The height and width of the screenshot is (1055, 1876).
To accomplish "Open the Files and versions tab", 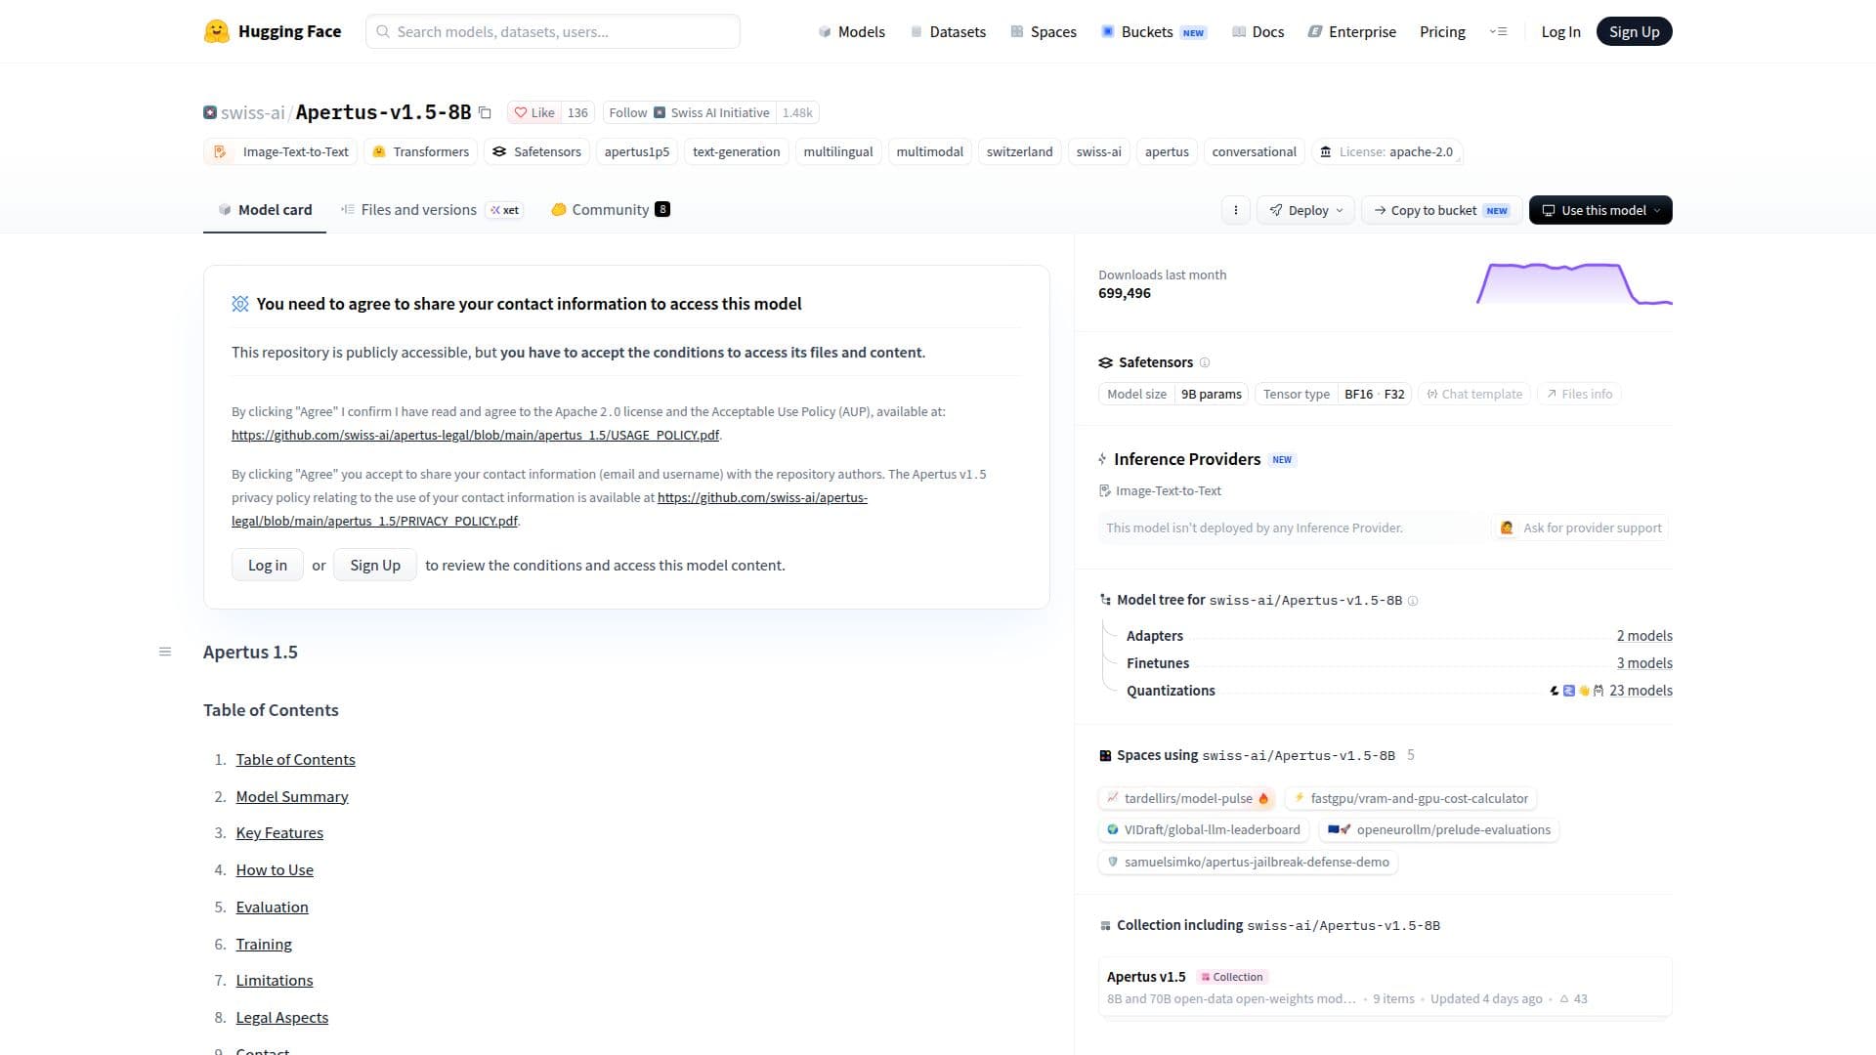I will click(x=431, y=209).
